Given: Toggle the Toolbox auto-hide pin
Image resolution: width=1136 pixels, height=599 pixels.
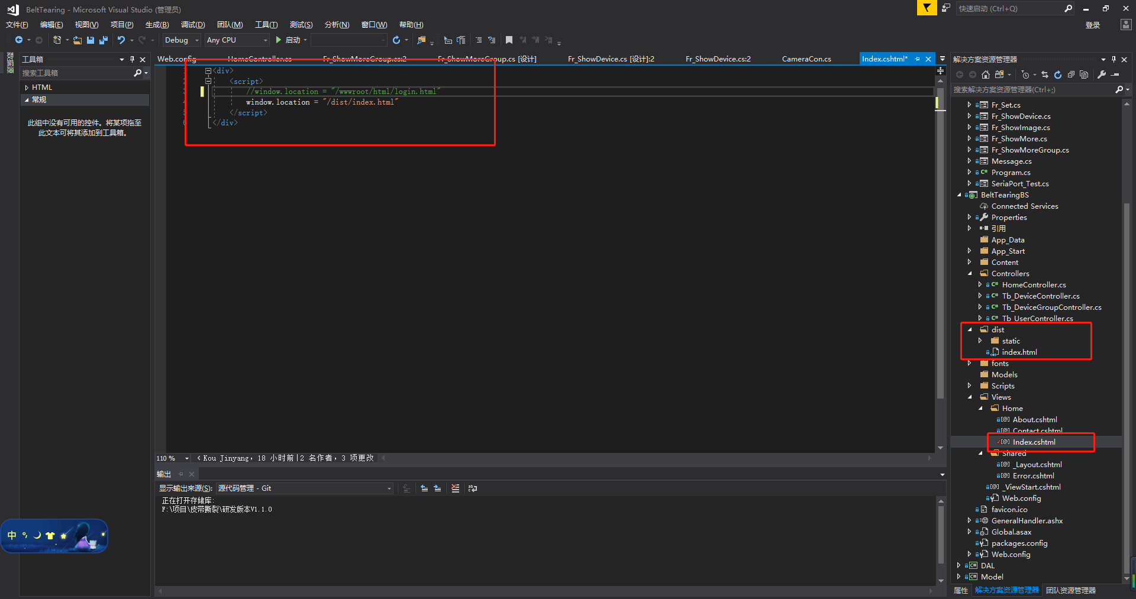Looking at the screenshot, I should tap(132, 59).
